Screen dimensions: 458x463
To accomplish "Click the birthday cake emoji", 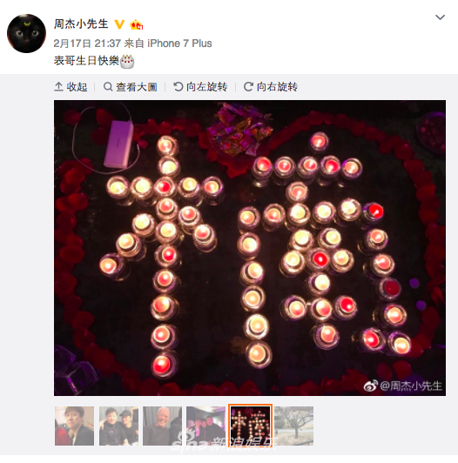I will 127,61.
